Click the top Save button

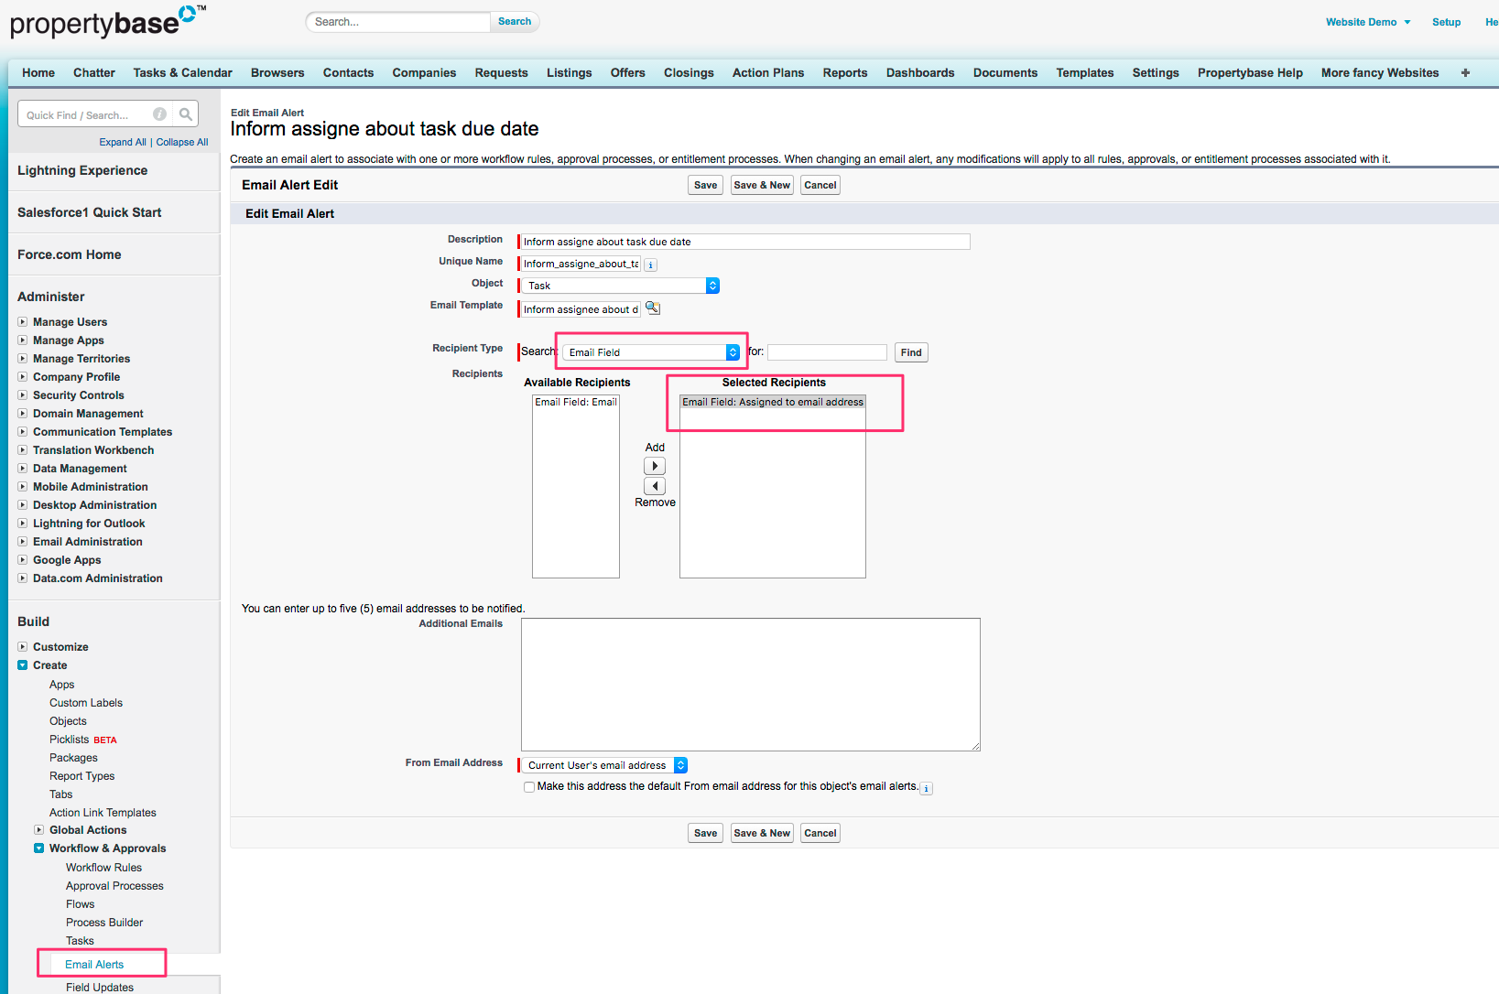[705, 185]
